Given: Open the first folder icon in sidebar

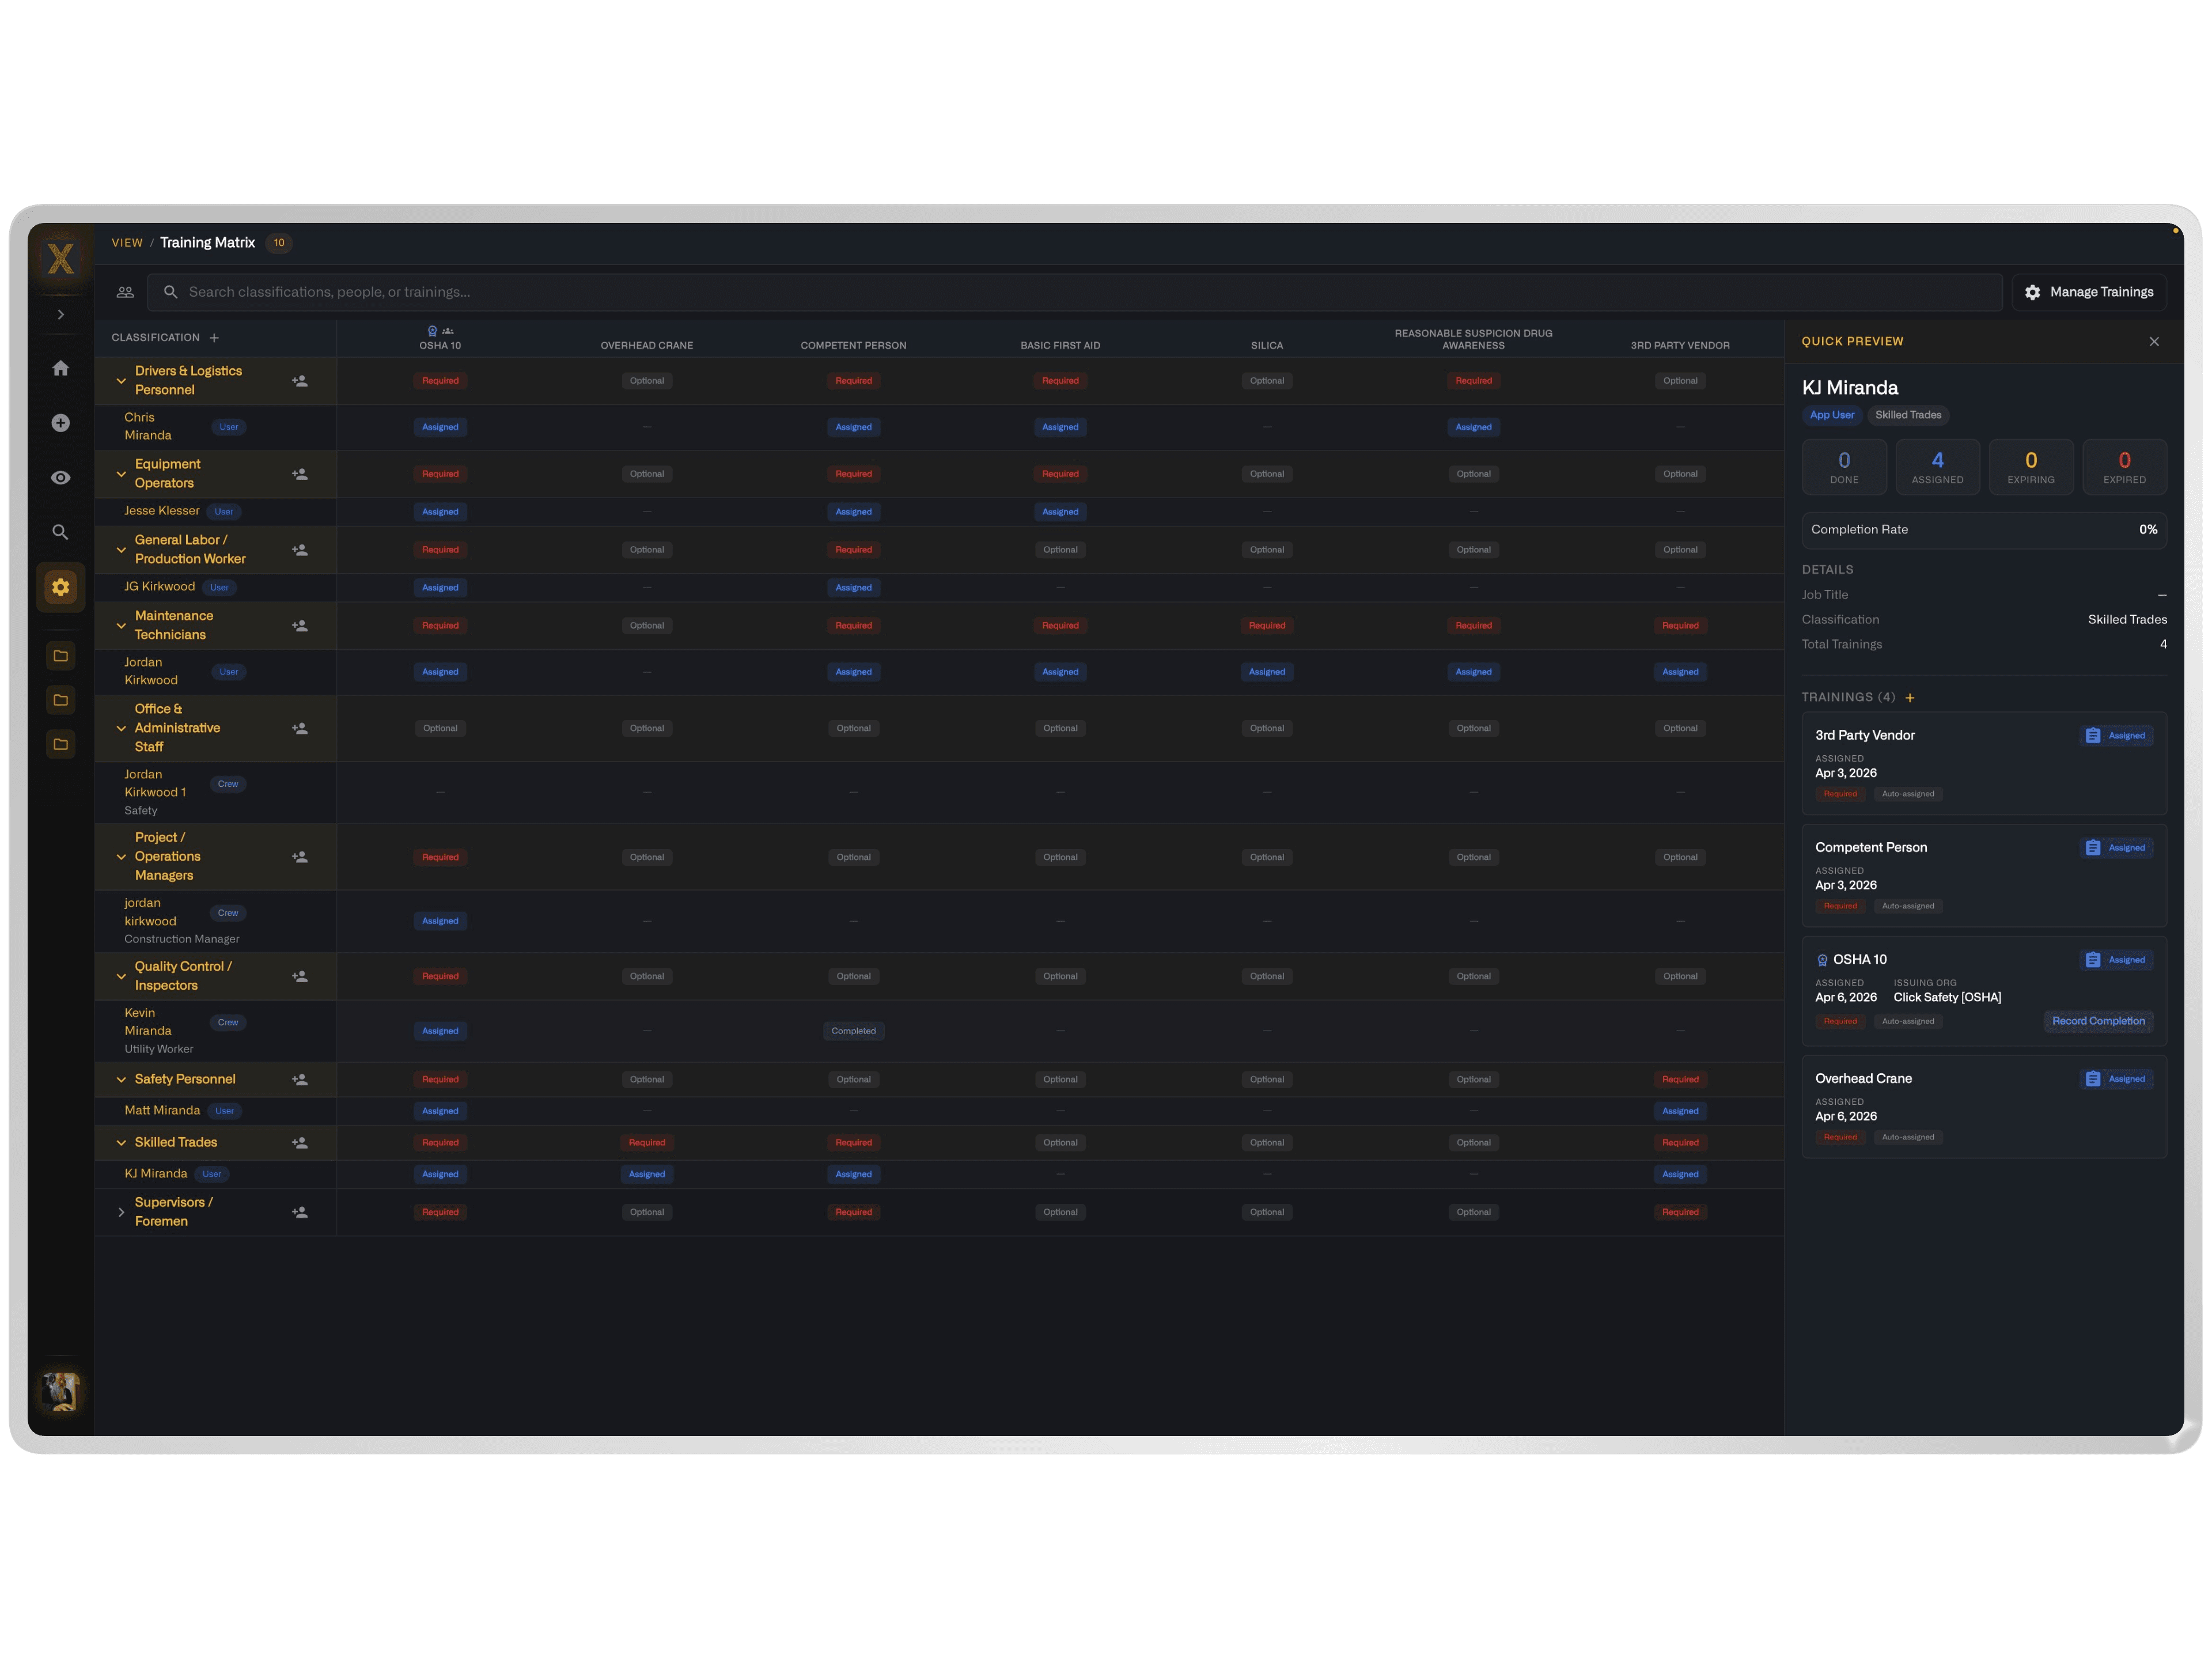Looking at the screenshot, I should click(x=61, y=656).
